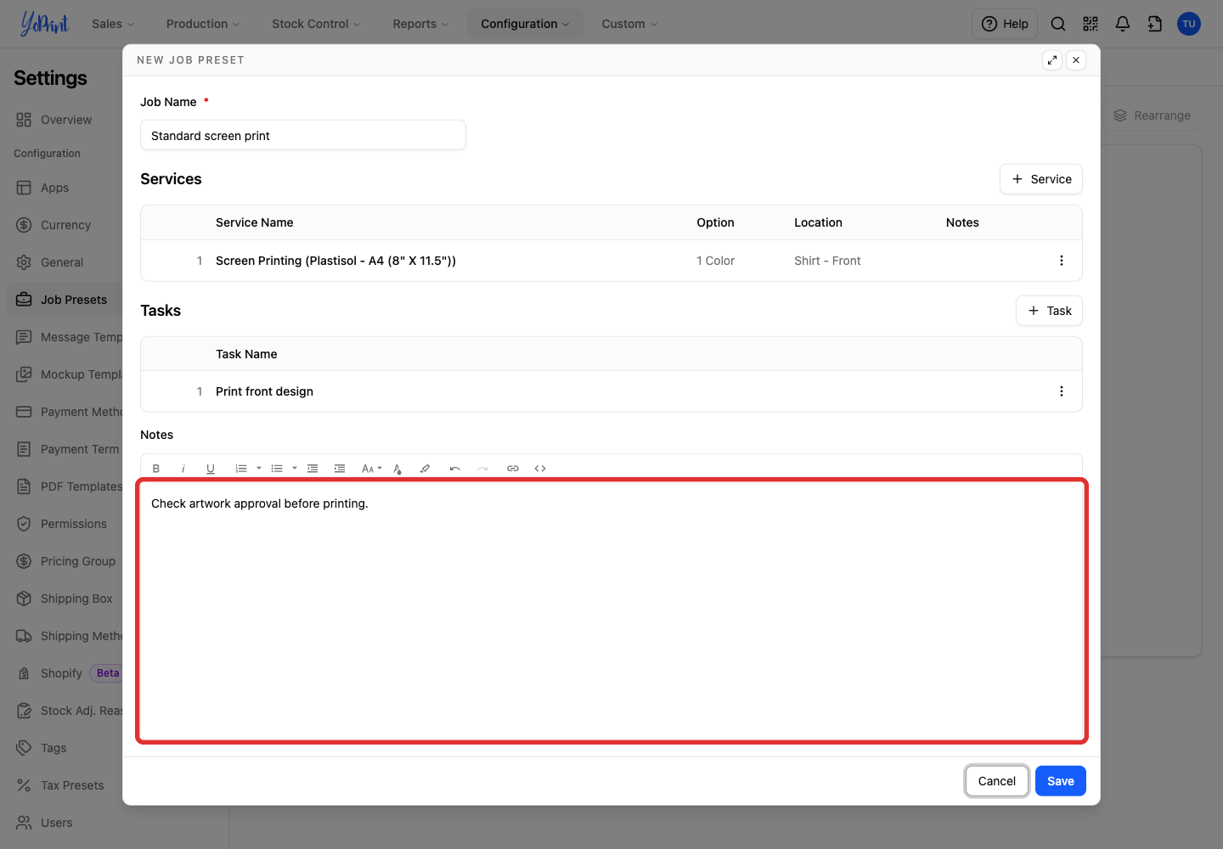Screen dimensions: 1223x849
Task: Open the Production menu
Action: (x=203, y=24)
